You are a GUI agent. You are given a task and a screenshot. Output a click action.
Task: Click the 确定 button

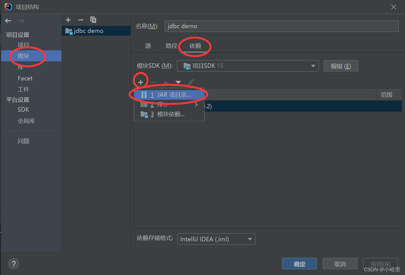pos(299,264)
